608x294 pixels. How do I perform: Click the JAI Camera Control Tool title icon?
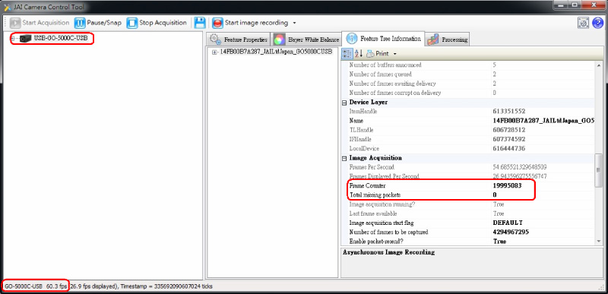pos(7,7)
